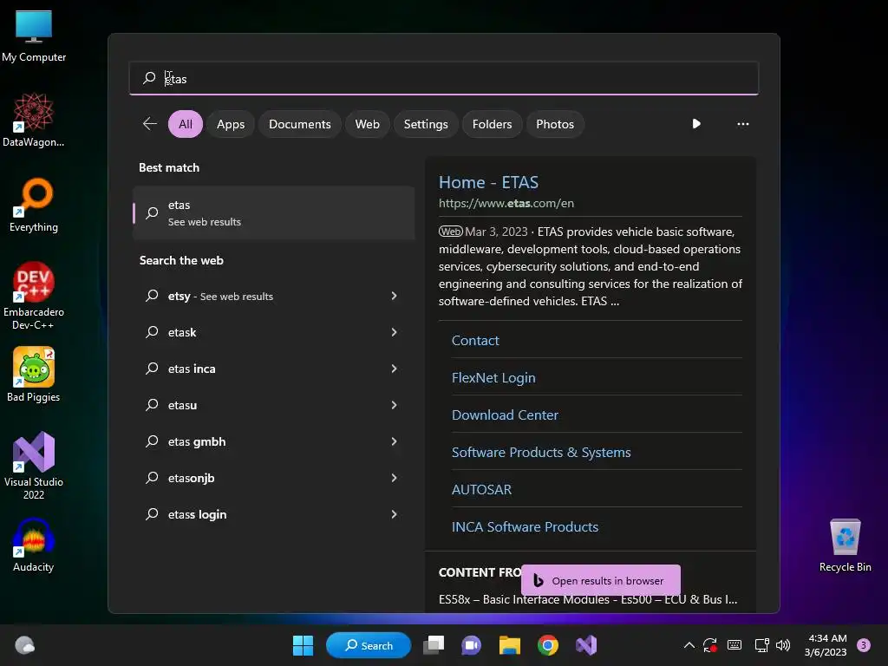Expand the etasonjb suggestion chevron
The image size is (888, 666).
pos(394,478)
